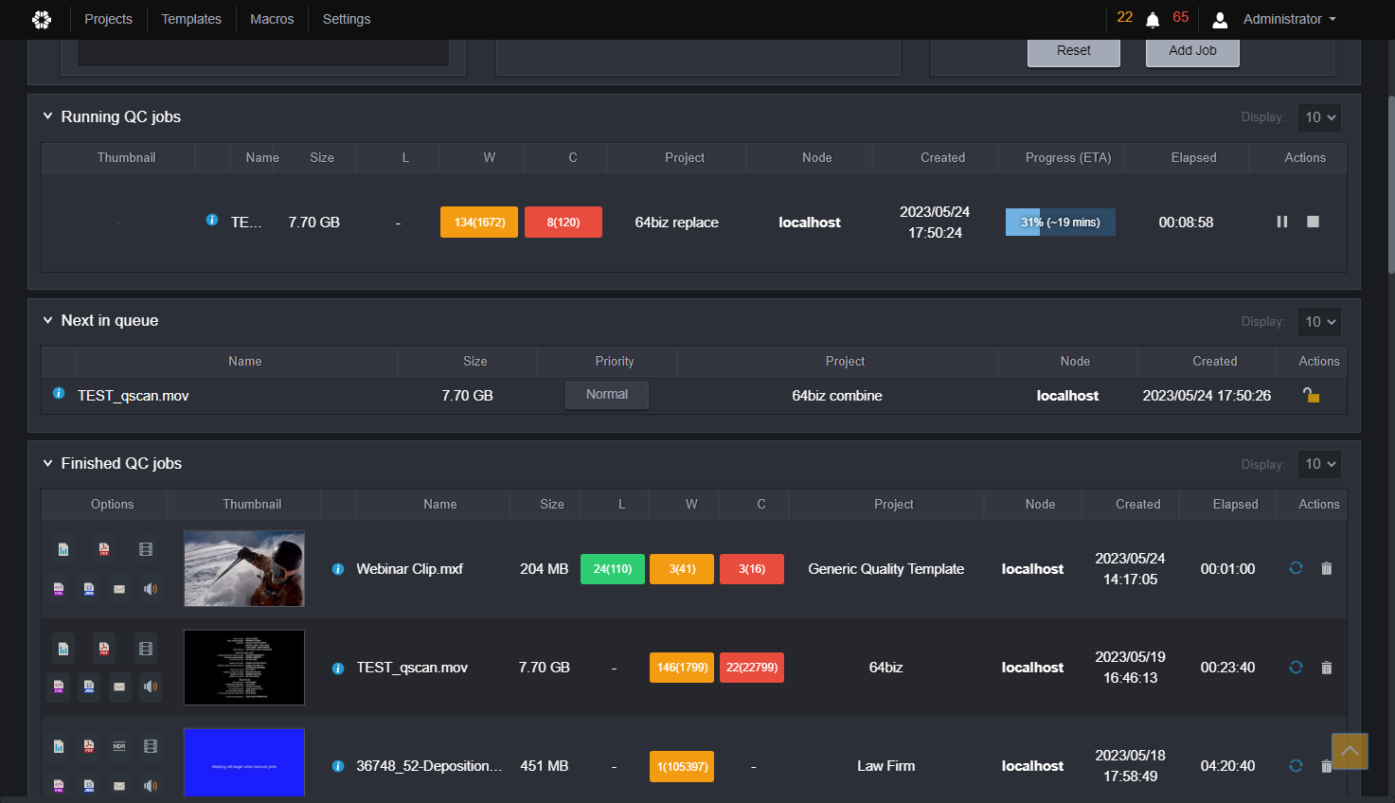
Task: Download XML report for finished TEST_qscan.mov
Action: (x=59, y=687)
